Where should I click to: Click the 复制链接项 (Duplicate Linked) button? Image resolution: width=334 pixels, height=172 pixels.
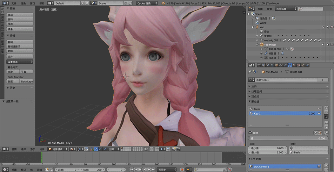(20, 46)
